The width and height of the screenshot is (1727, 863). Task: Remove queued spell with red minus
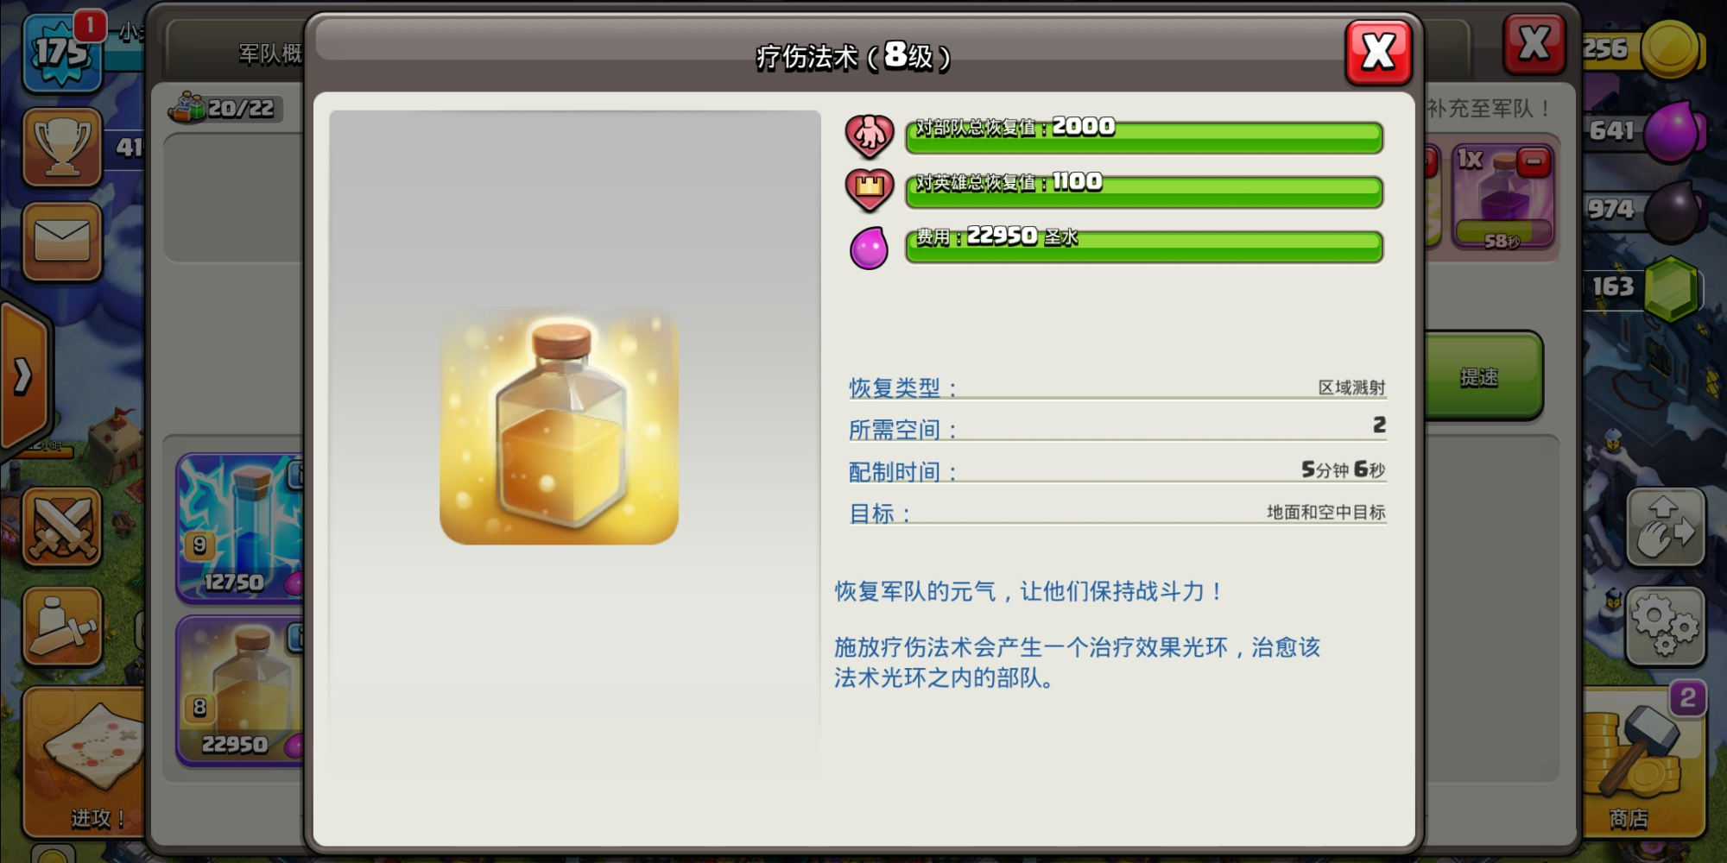[x=1534, y=161]
